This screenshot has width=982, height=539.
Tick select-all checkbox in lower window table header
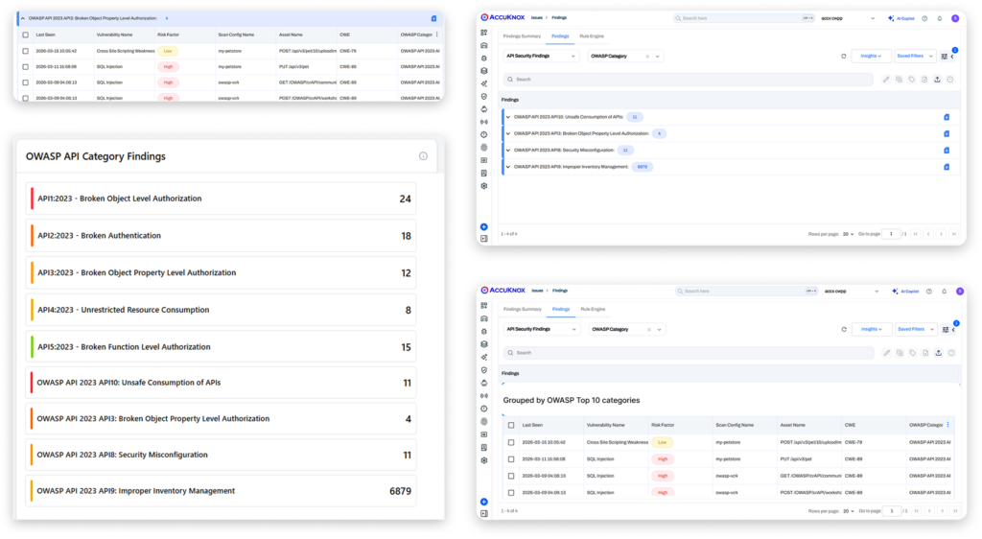click(x=511, y=425)
